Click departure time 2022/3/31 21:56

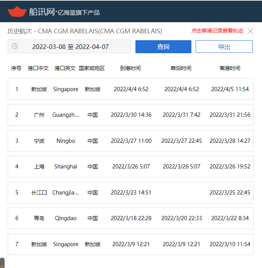(230, 115)
